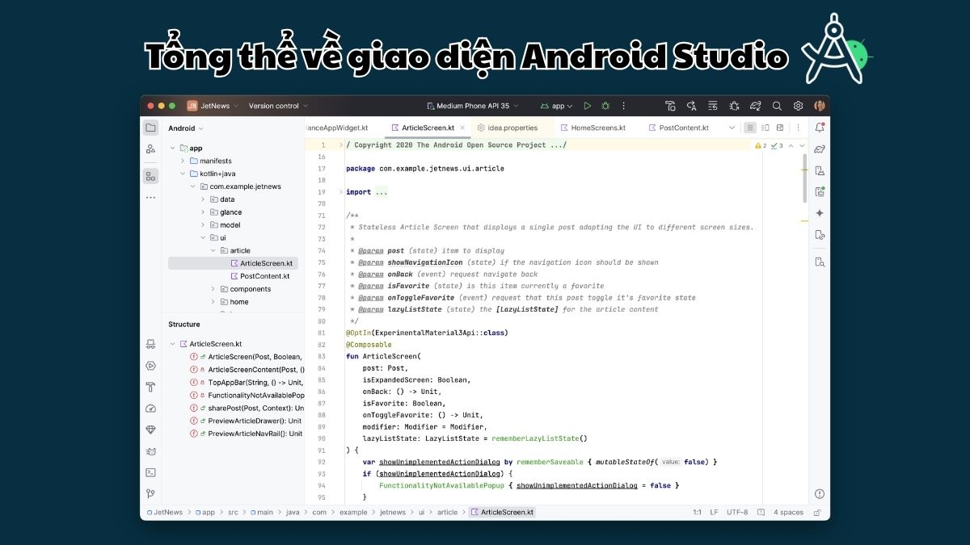The height and width of the screenshot is (545, 970).
Task: Open the App Quality Insights gem icon
Action: 150,430
